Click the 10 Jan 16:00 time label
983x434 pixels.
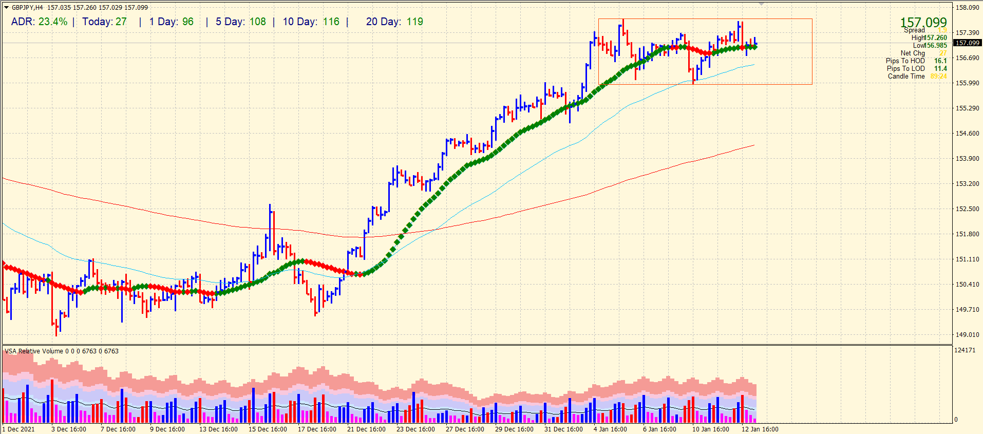(710, 429)
